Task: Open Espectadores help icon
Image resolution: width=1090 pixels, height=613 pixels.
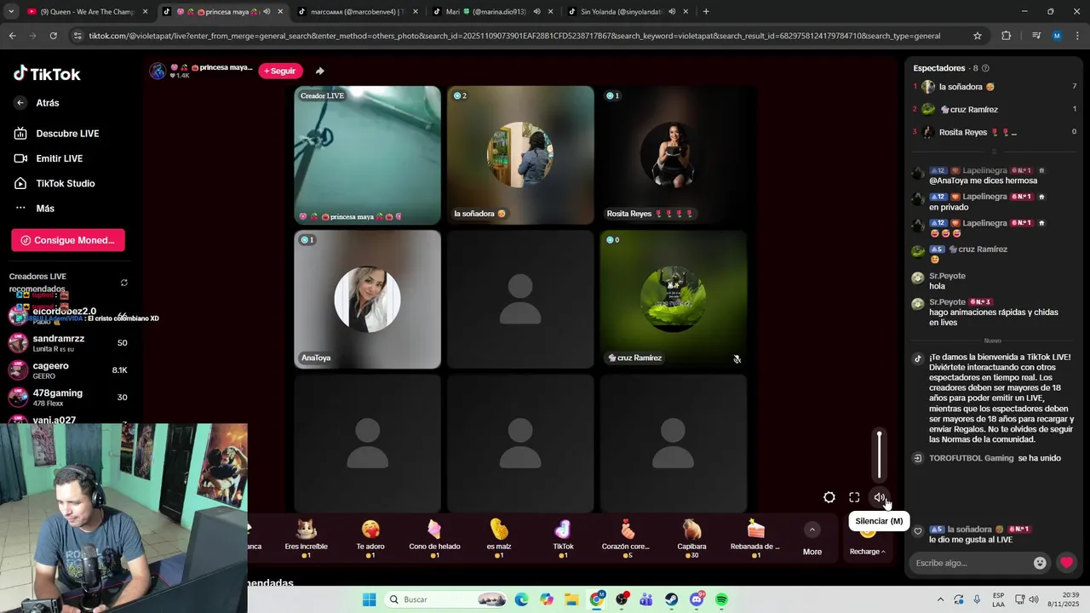Action: 985,68
